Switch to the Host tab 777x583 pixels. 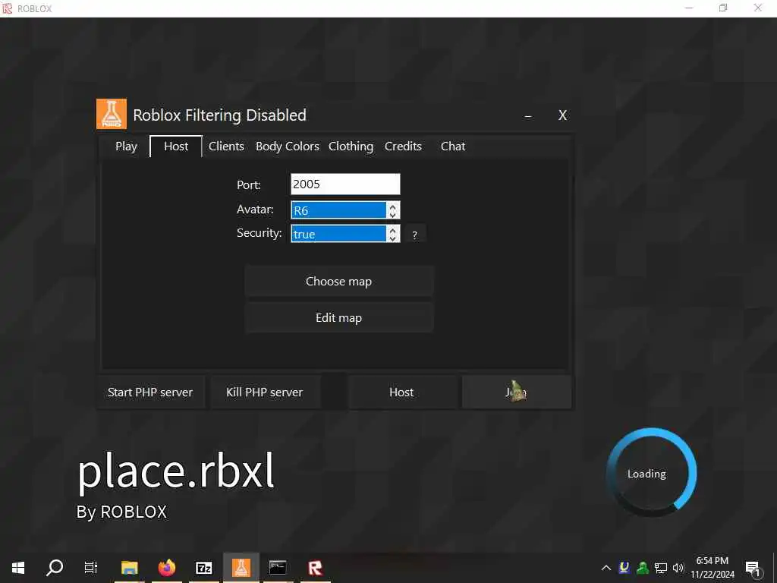coord(176,147)
